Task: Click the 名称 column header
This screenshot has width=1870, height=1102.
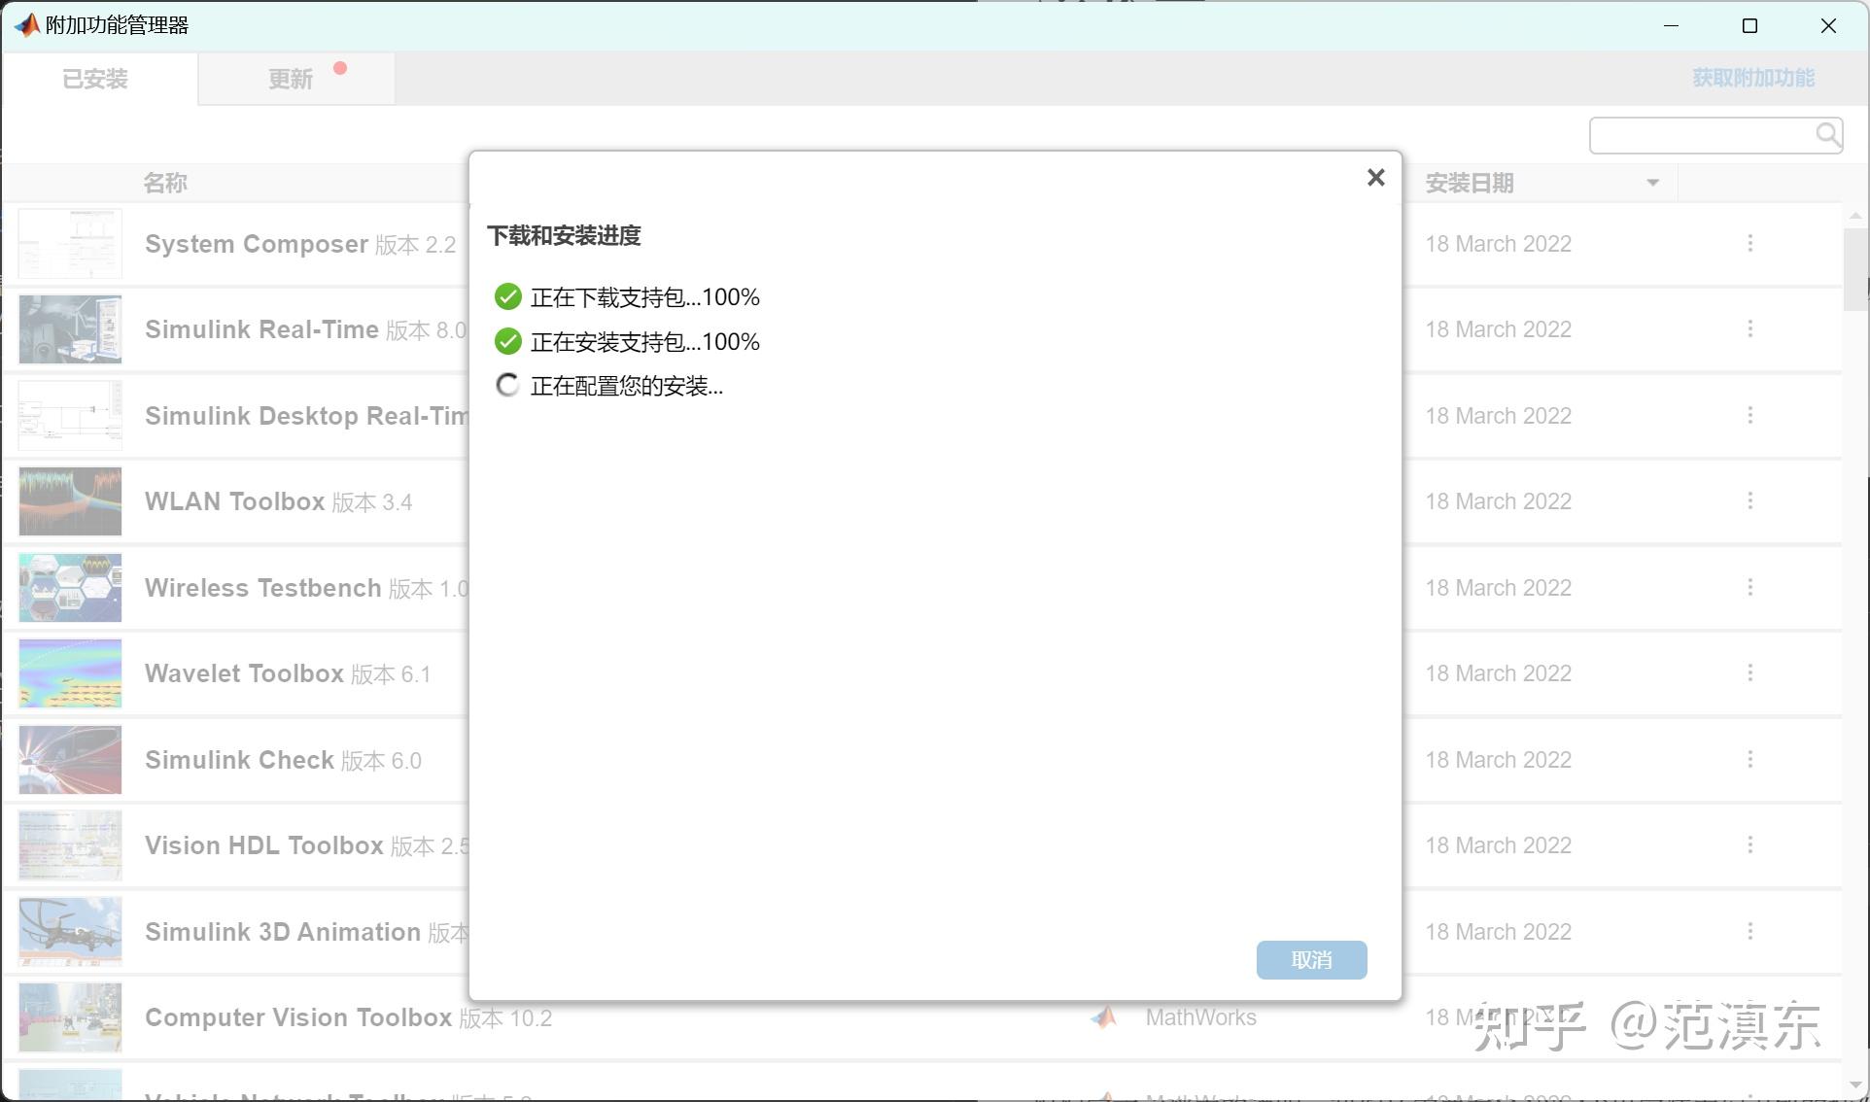Action: point(165,183)
